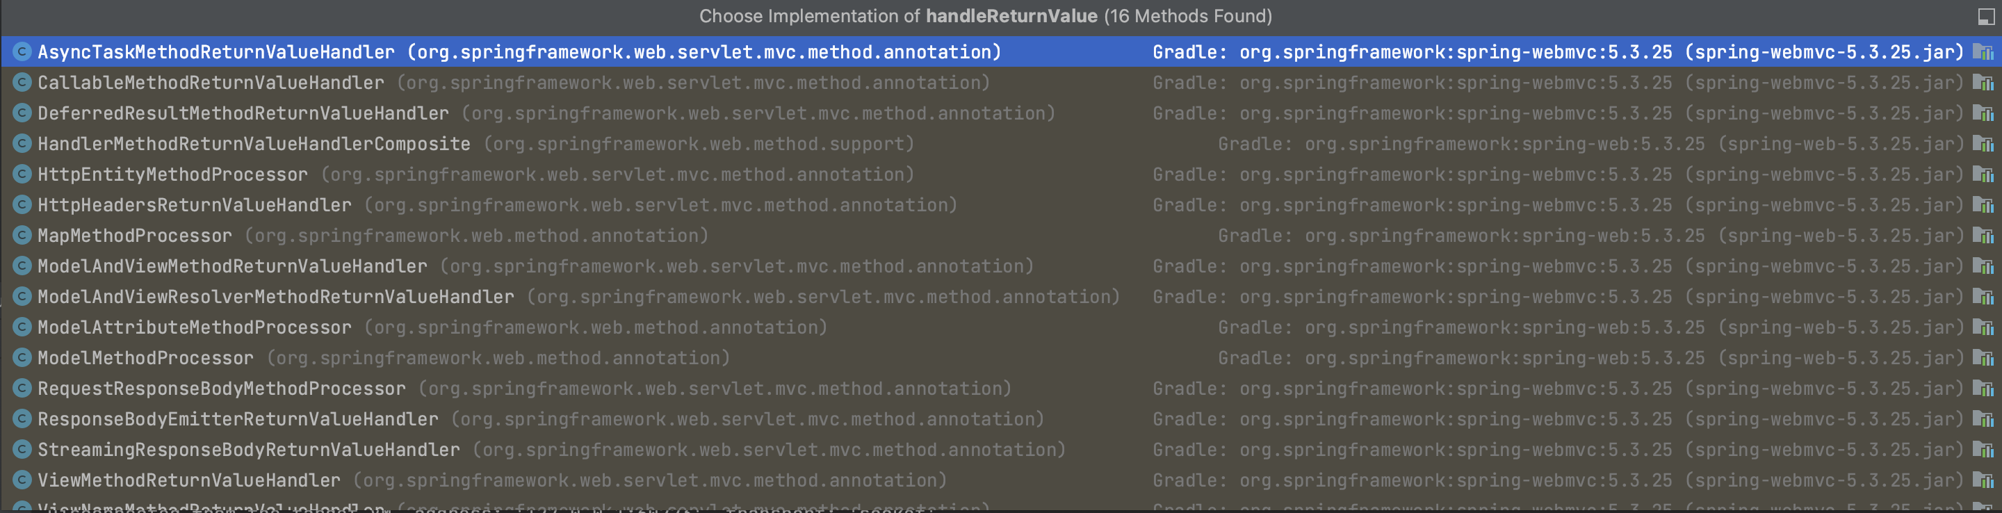
Task: Pick ModelAndViewResolverMethodReturnValueHandler row
Action: (x=1001, y=297)
